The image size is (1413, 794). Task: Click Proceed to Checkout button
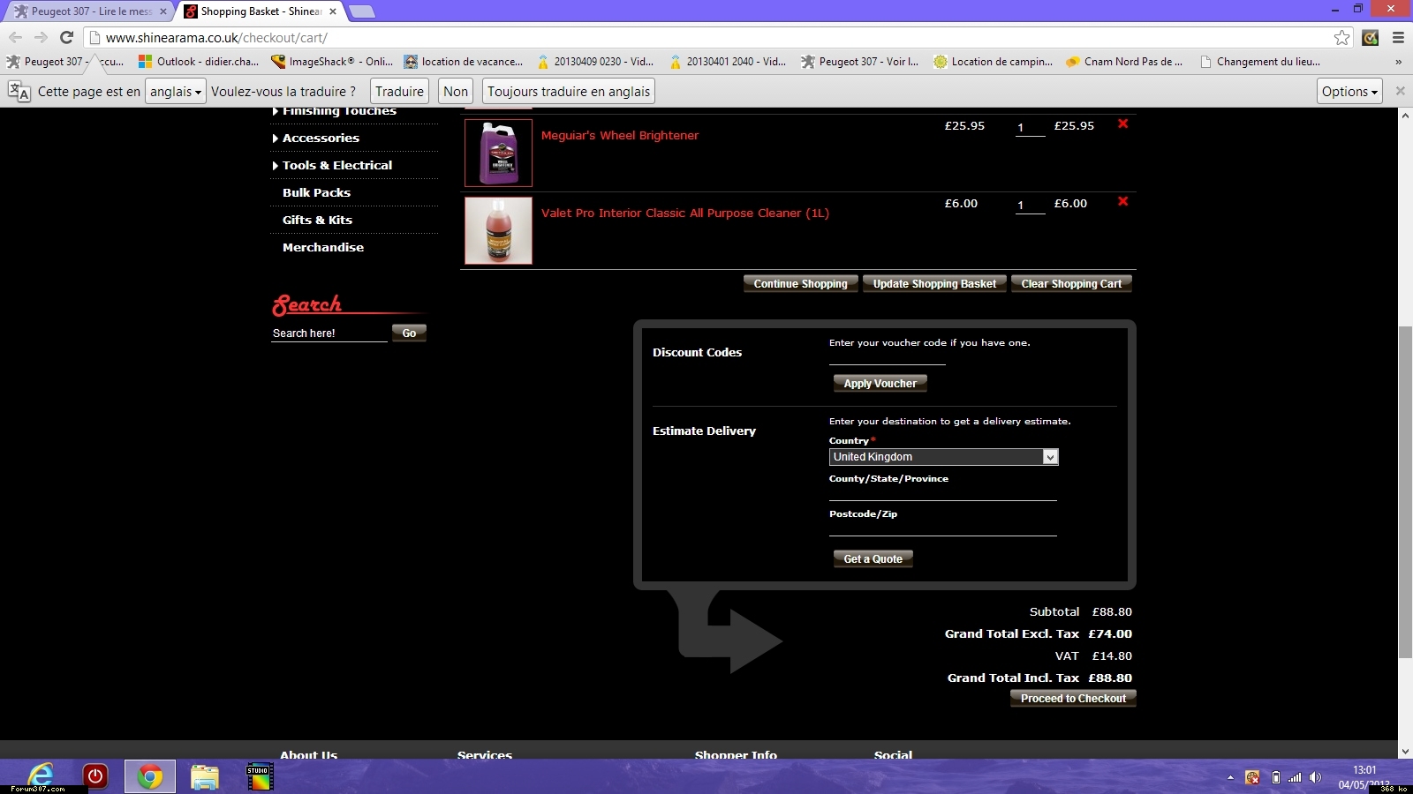pos(1073,699)
